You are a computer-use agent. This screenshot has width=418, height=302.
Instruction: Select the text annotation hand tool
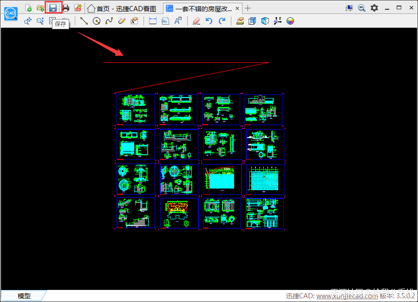point(134,21)
